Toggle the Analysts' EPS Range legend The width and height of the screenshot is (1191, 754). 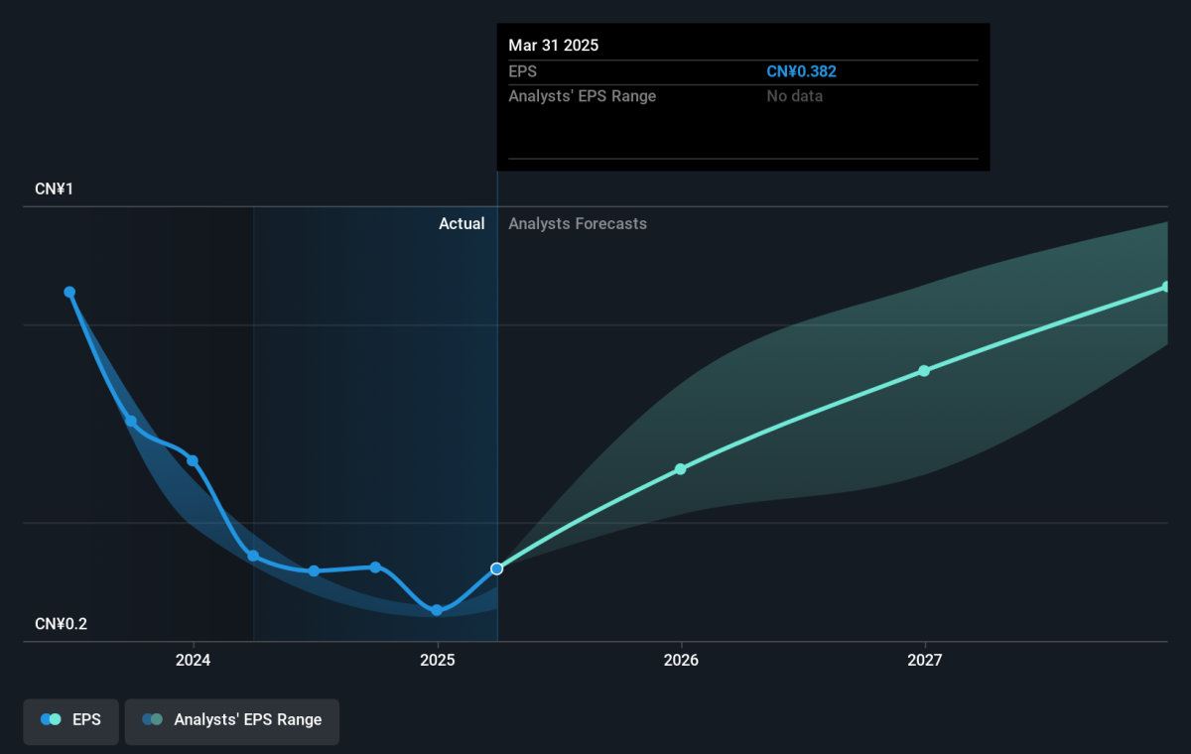pyautogui.click(x=231, y=721)
